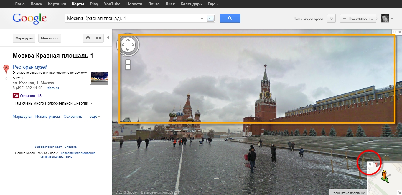Viewport: 402px width, 195px height.
Task: Go to Почта in the top bar
Action: tap(154, 4)
